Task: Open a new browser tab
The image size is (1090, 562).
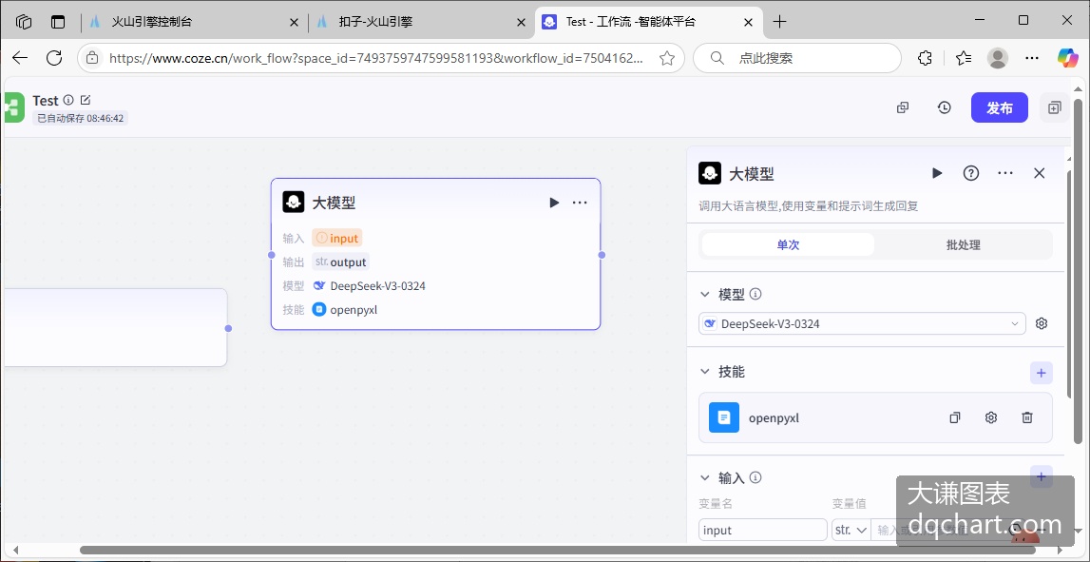Action: point(779,22)
